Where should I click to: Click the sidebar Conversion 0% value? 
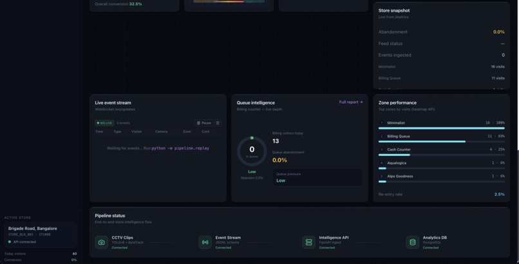[x=74, y=259]
